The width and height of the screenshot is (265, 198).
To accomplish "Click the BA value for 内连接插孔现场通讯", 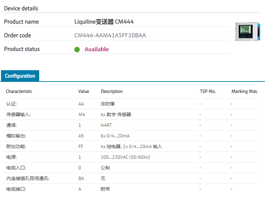I will point(81,178).
